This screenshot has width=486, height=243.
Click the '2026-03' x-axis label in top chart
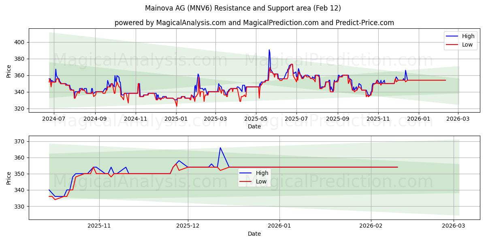[x=458, y=119]
